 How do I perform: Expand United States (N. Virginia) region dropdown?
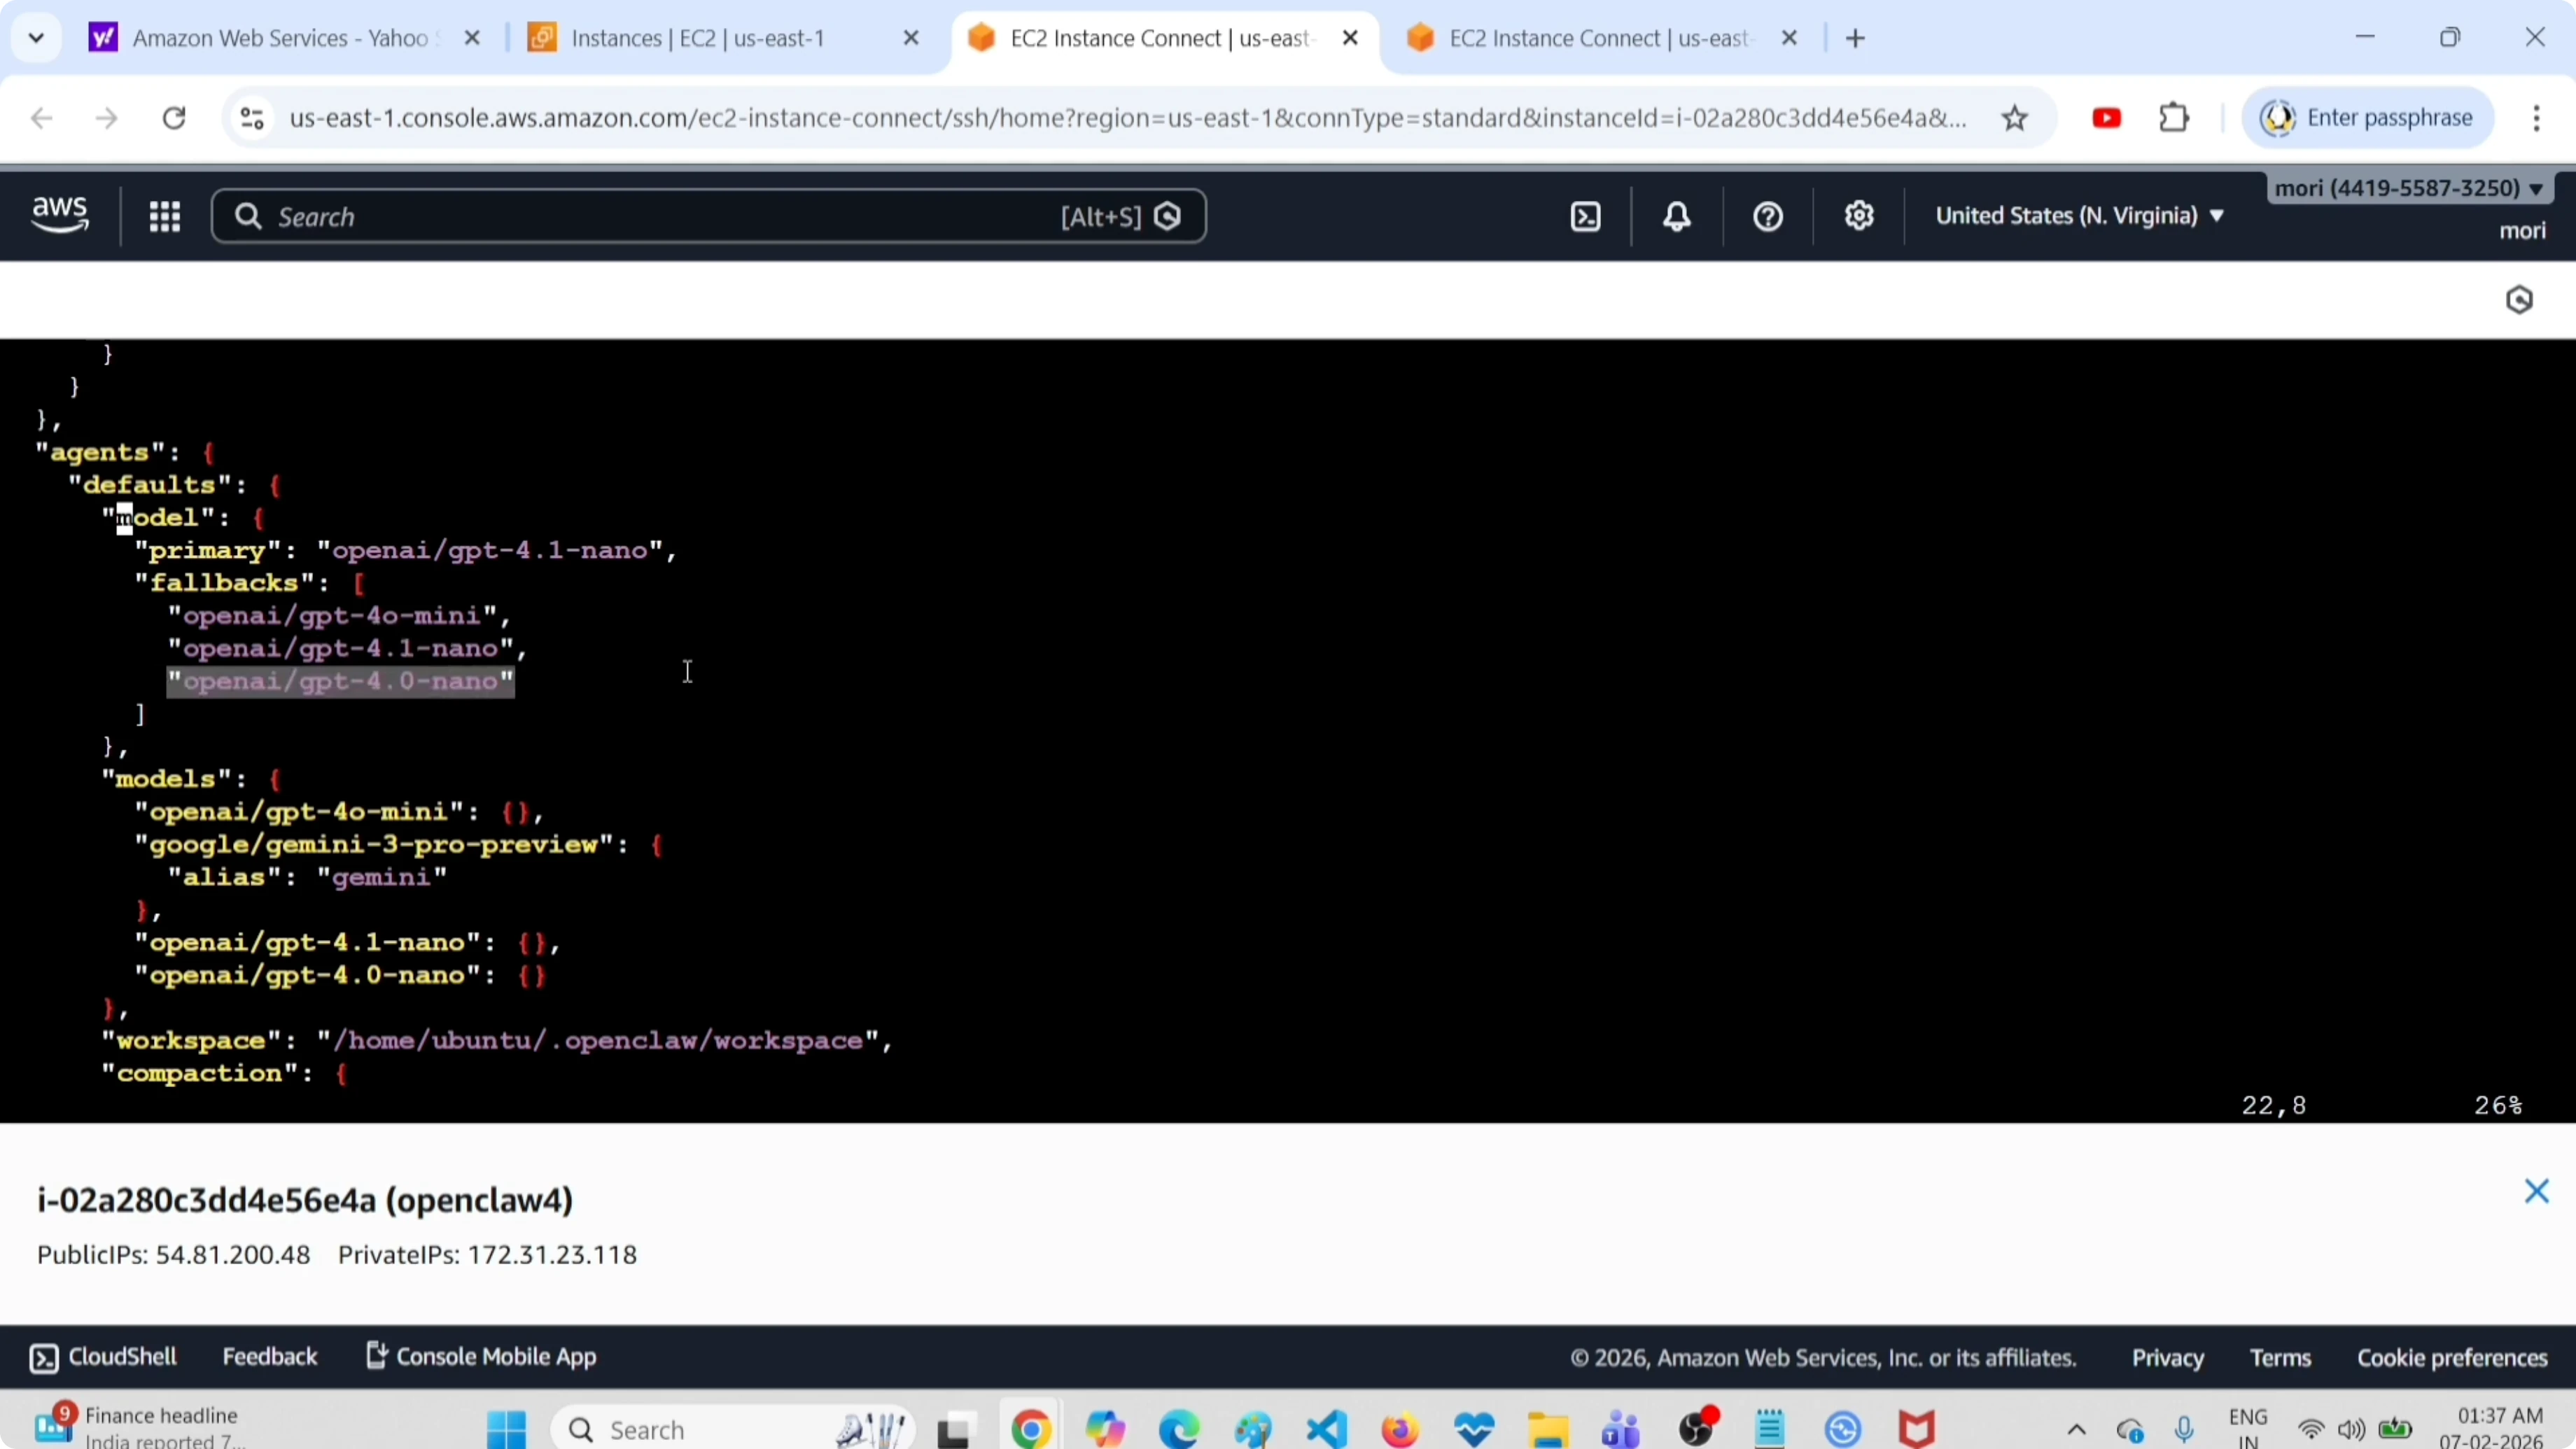coord(2079,216)
